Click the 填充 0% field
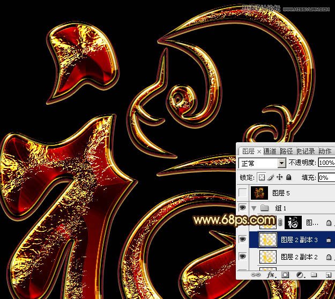 [326, 178]
